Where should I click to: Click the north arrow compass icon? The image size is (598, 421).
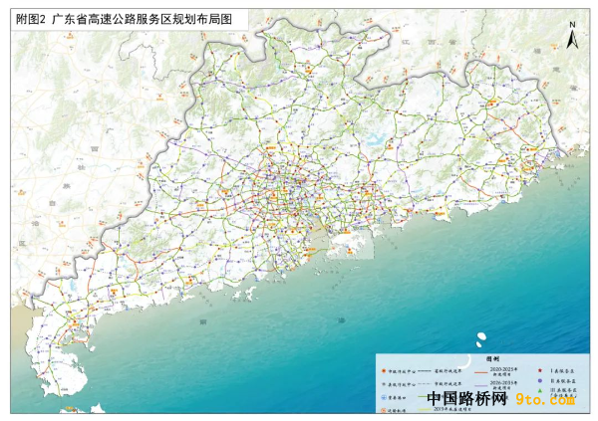[571, 39]
